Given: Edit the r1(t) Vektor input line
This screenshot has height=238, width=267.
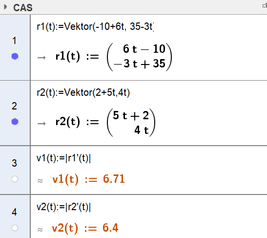Looking at the screenshot, I should [95, 26].
